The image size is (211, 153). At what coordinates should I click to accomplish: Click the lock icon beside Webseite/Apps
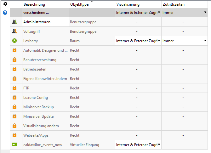14,135
